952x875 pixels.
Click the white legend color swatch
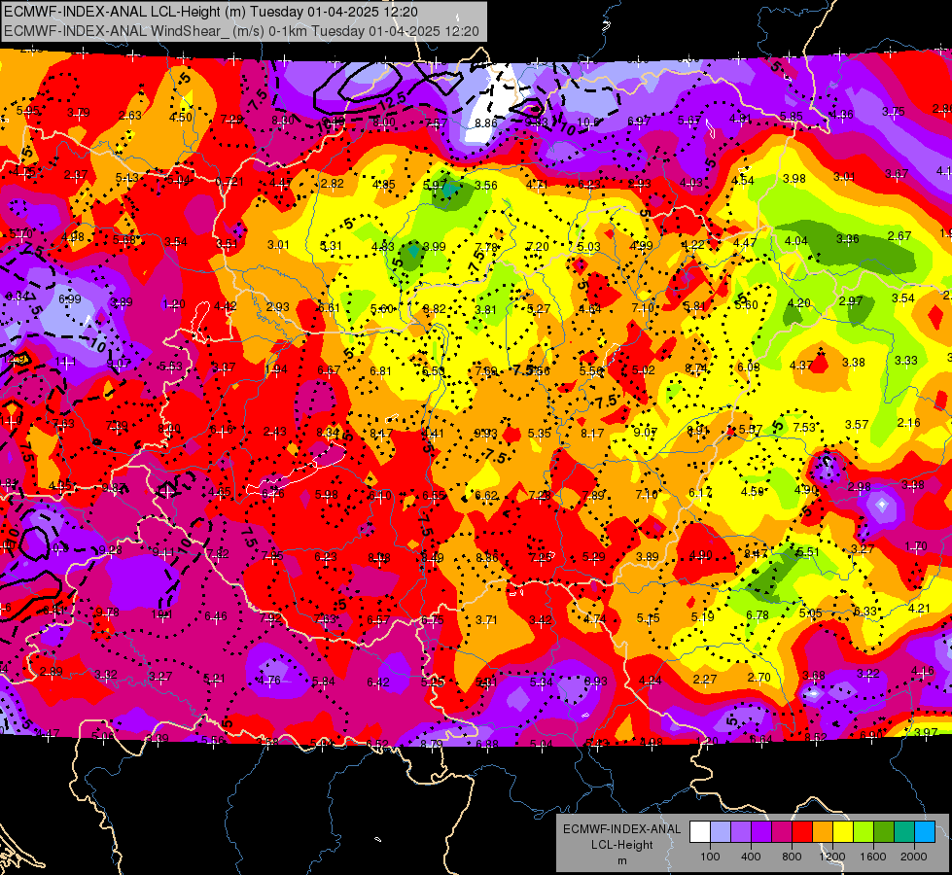(x=700, y=831)
